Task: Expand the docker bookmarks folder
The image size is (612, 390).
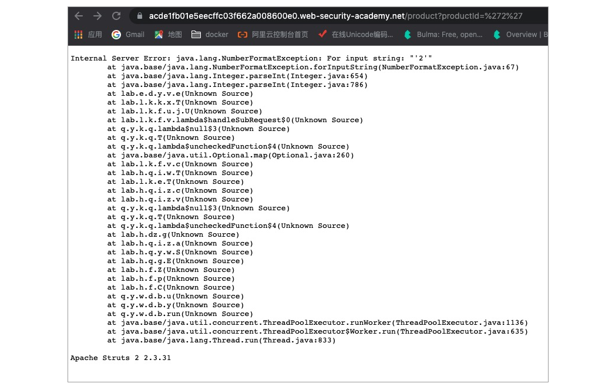Action: coord(210,35)
